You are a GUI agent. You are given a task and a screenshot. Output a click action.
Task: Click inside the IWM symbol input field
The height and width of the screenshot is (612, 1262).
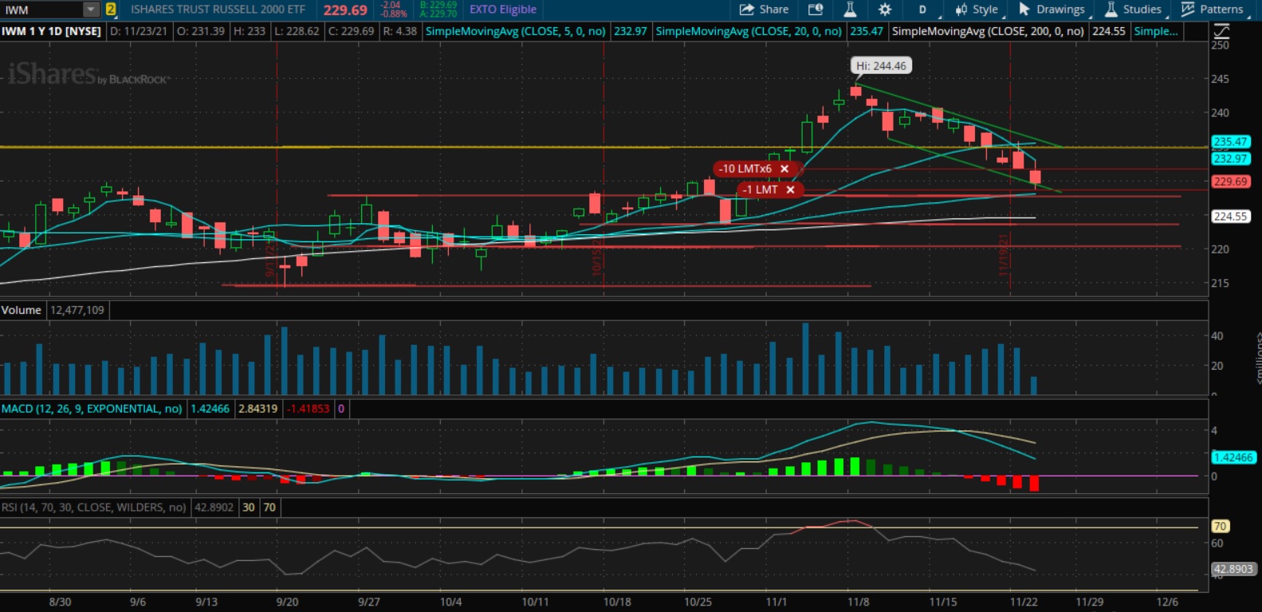41,10
